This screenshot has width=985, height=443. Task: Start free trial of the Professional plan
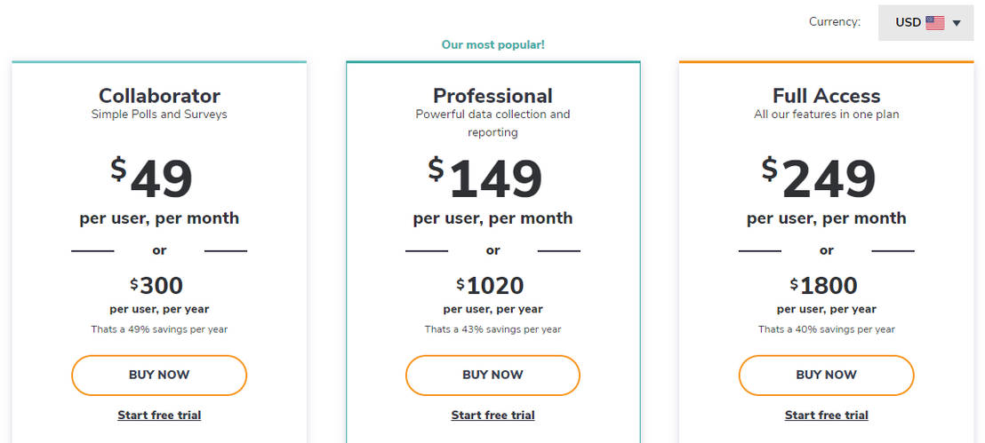tap(492, 415)
